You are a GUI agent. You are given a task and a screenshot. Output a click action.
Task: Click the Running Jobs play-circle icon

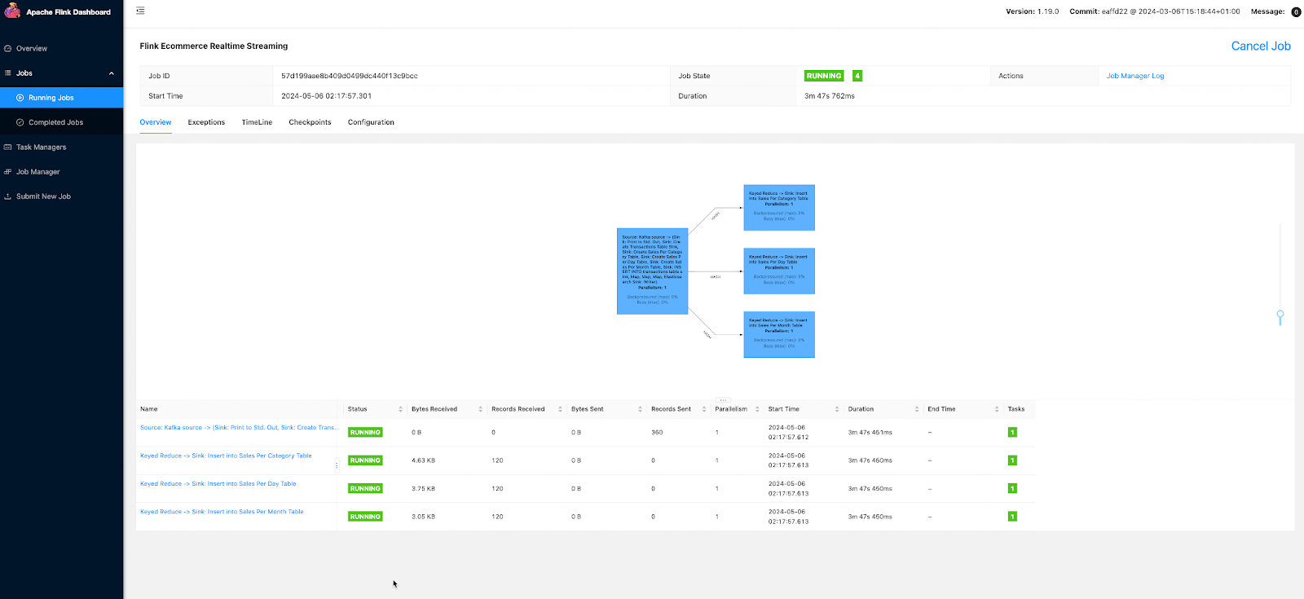pyautogui.click(x=20, y=98)
